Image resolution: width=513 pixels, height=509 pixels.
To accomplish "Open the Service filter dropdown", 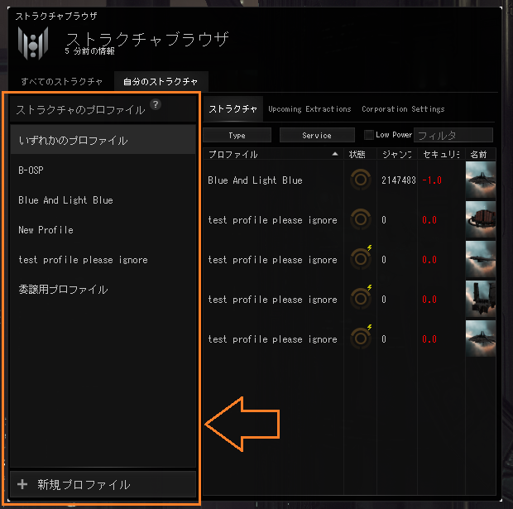I will 317,135.
